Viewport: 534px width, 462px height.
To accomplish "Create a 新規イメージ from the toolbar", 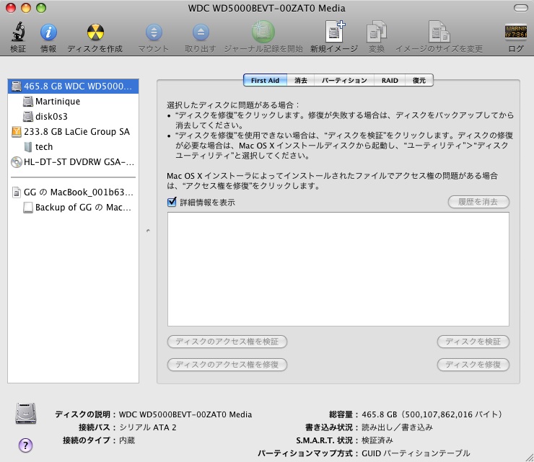I will [333, 32].
